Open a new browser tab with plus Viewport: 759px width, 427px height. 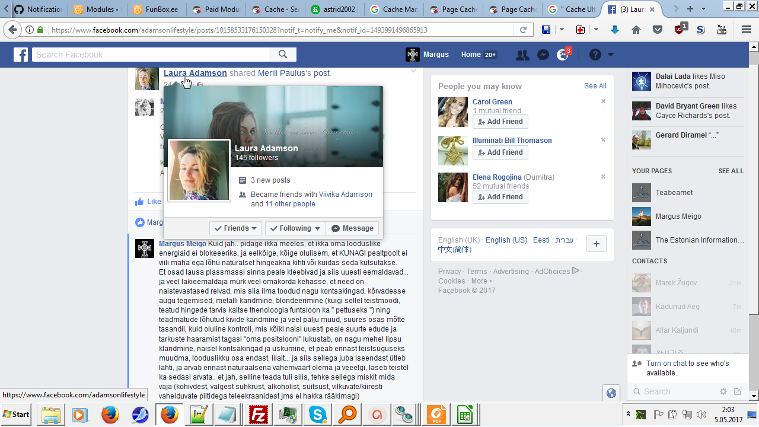click(690, 9)
